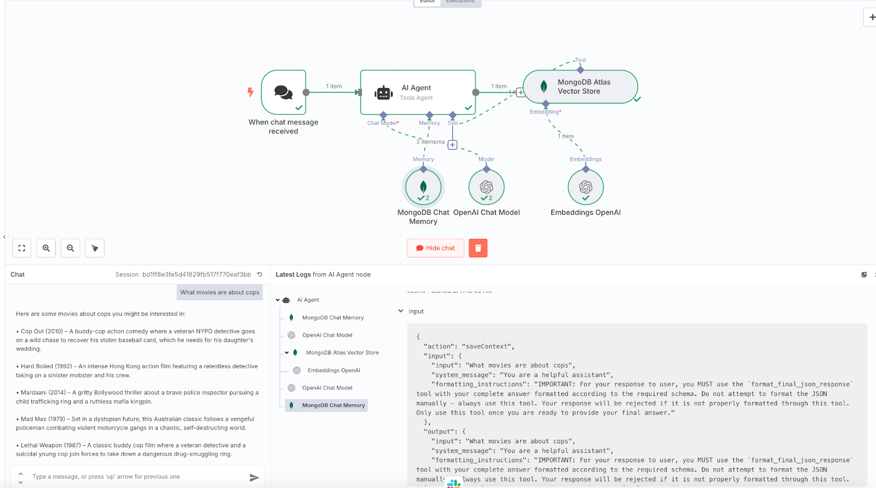The width and height of the screenshot is (876, 488).
Task: Collapse the Input section chevron
Action: [401, 311]
